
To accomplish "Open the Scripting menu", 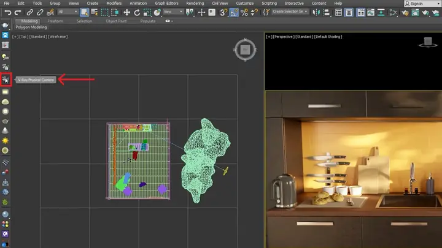I will click(x=269, y=4).
